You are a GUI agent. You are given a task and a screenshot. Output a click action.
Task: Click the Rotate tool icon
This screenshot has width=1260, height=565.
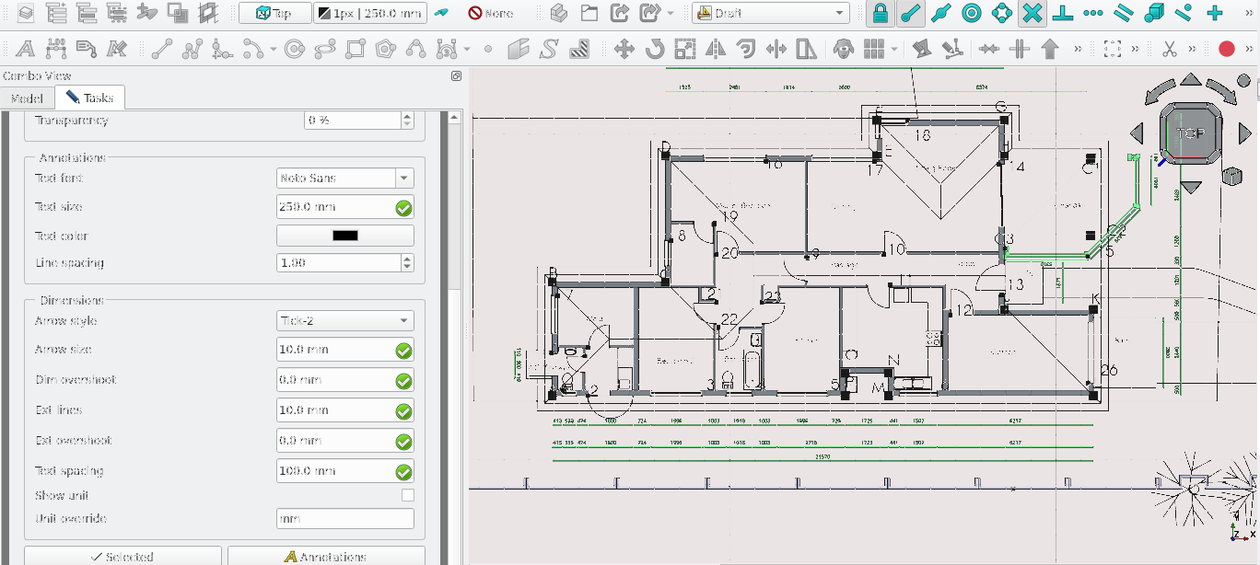click(655, 49)
